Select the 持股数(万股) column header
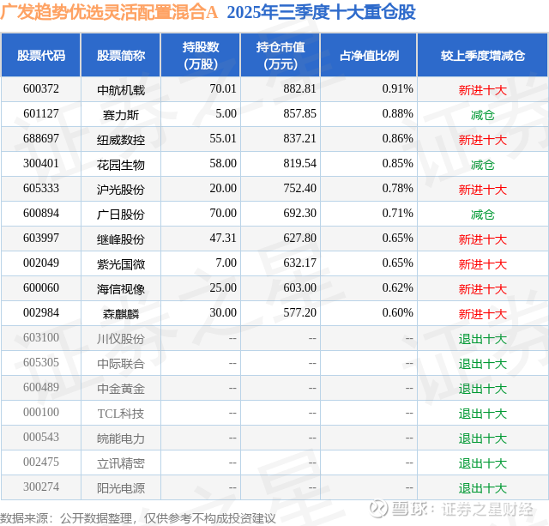The height and width of the screenshot is (526, 549). (x=201, y=55)
